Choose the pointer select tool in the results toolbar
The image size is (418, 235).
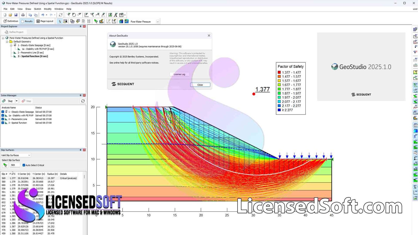tap(60, 21)
